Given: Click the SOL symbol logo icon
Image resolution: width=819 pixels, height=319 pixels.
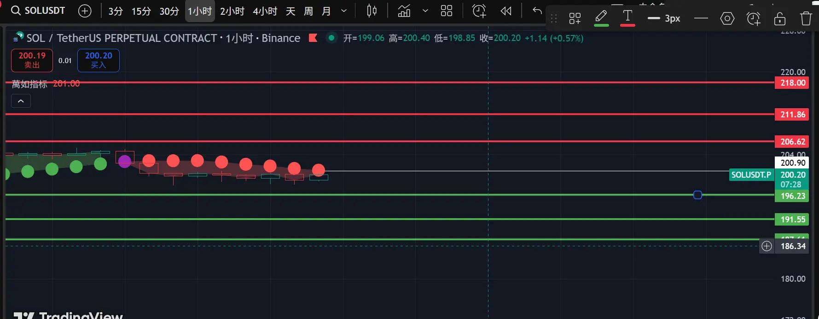Looking at the screenshot, I should pyautogui.click(x=18, y=37).
